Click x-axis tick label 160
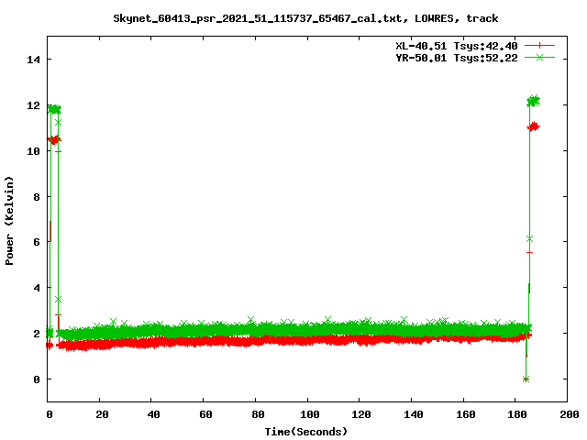The height and width of the screenshot is (440, 587). 465,414
